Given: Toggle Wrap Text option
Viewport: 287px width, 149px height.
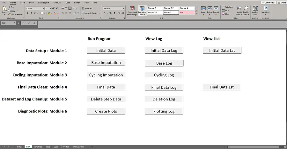Looking at the screenshot, I should pyautogui.click(x=87, y=8).
